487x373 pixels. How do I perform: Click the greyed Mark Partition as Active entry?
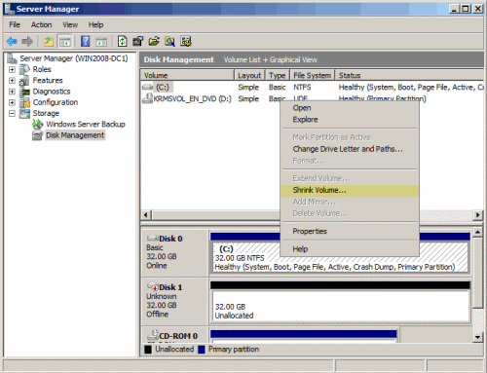pyautogui.click(x=350, y=137)
